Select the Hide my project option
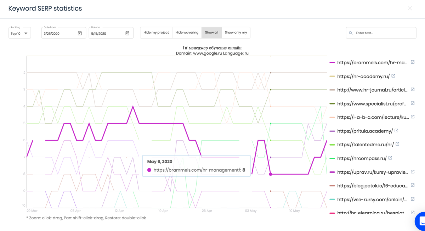Viewport: 425px width, 231px height. tap(156, 32)
